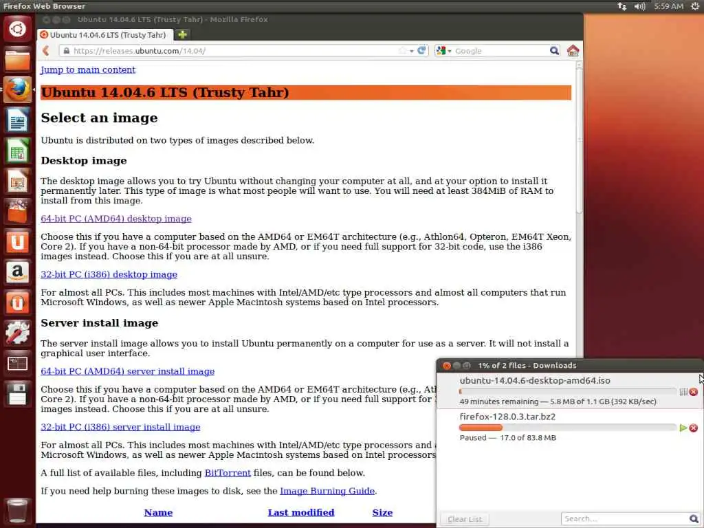Open the floppy disk drive launcher icon
Screen dimensions: 704x528
coord(17,394)
